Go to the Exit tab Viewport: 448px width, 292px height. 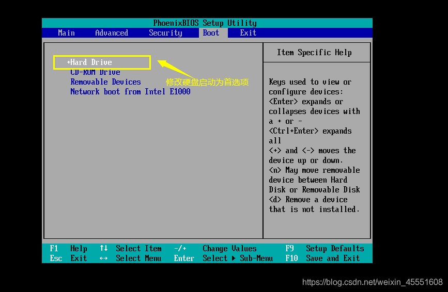coord(248,33)
